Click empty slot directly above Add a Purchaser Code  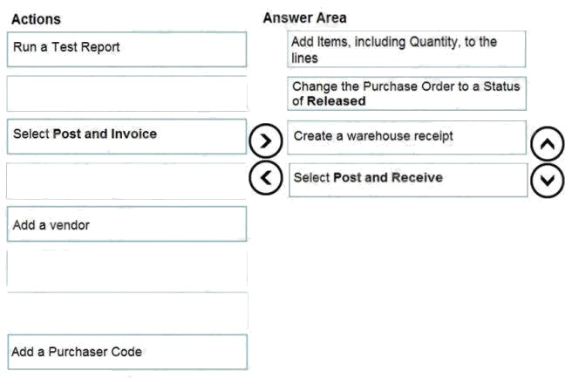pyautogui.click(x=127, y=310)
